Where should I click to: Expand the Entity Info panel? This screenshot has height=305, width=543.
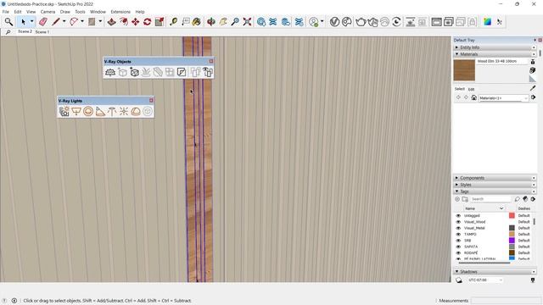coord(495,47)
